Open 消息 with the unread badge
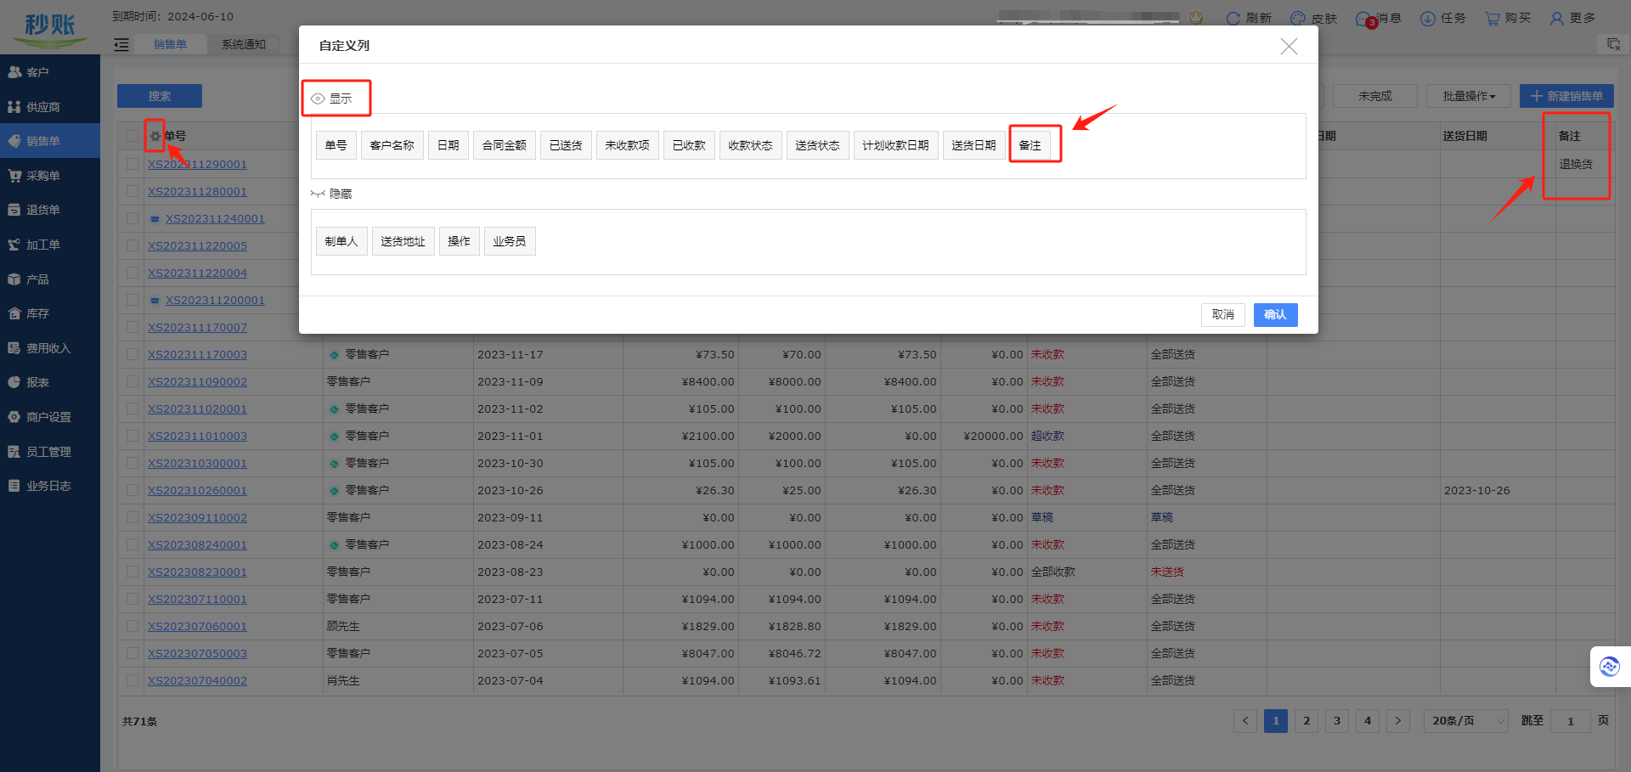Viewport: 1631px width, 772px height. coord(1378,18)
